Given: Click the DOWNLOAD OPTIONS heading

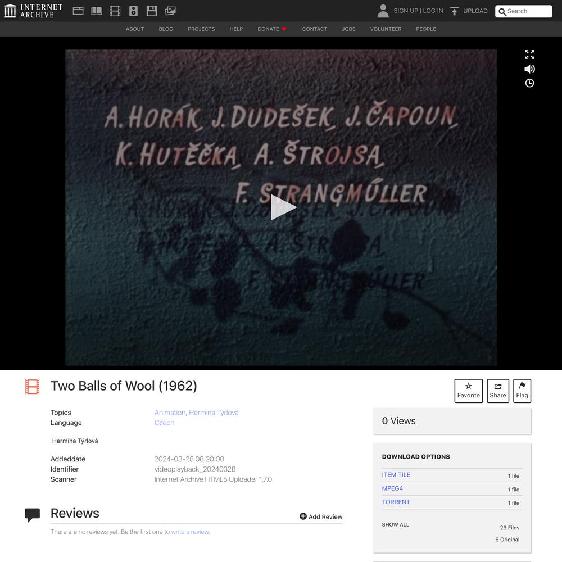Looking at the screenshot, I should tap(416, 456).
